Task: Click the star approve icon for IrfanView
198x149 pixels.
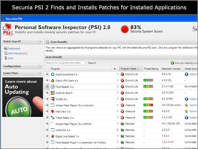Action: point(186,111)
